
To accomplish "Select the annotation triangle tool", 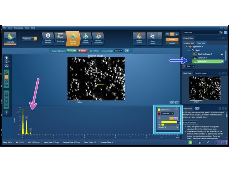I will tap(6, 62).
